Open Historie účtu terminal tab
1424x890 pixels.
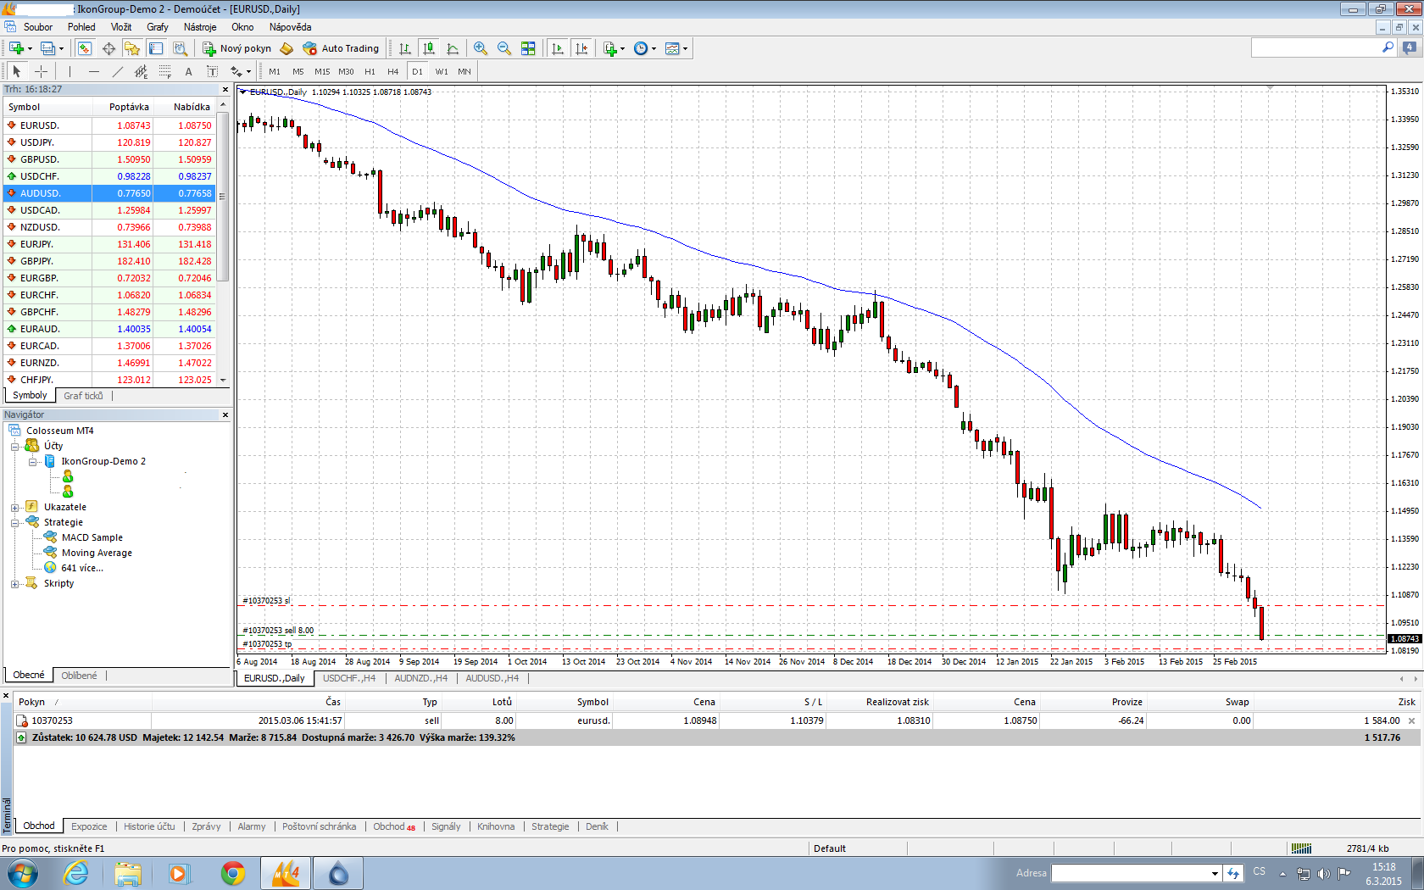(x=149, y=826)
